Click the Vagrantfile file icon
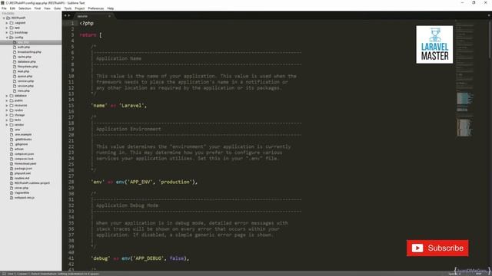492x276 pixels. point(12,192)
